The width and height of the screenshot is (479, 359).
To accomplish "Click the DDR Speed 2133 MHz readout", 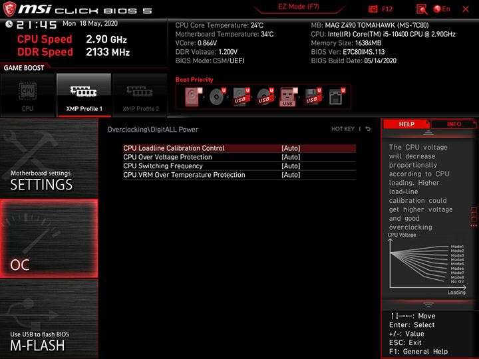I will click(x=74, y=52).
